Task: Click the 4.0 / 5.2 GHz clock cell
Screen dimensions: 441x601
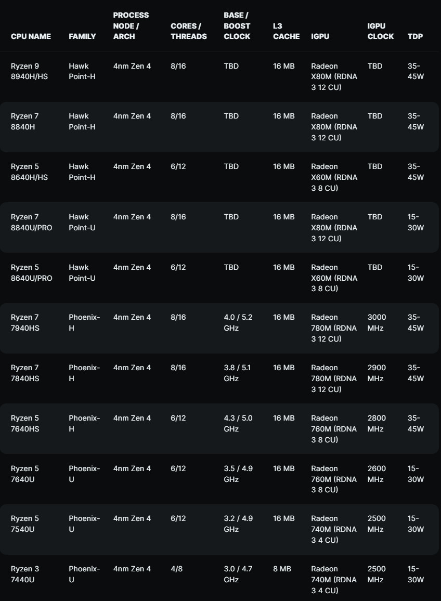Action: point(238,322)
